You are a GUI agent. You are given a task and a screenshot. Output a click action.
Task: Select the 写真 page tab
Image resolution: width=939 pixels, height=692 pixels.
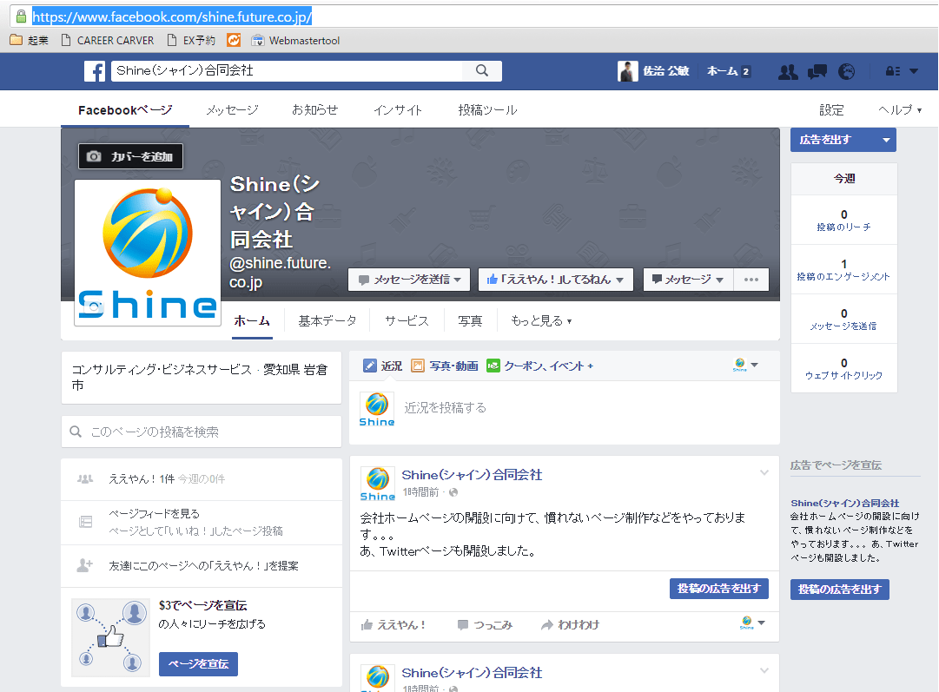(x=470, y=321)
